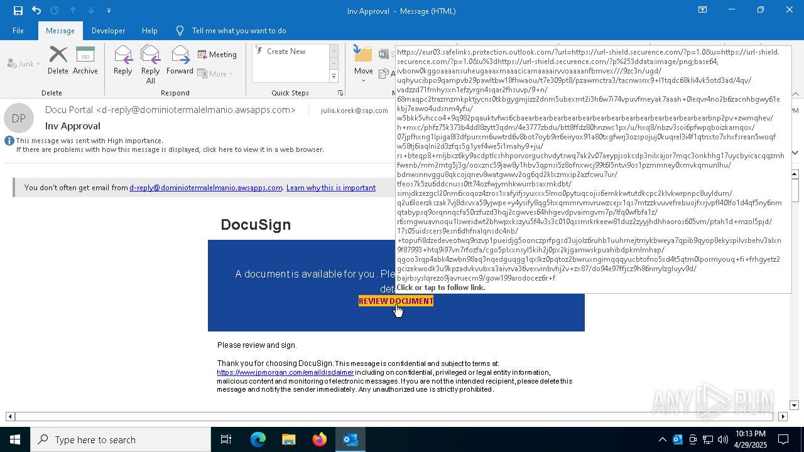Switch to Outlook in taskbar
Image resolution: width=804 pixels, height=452 pixels.
pyautogui.click(x=350, y=439)
